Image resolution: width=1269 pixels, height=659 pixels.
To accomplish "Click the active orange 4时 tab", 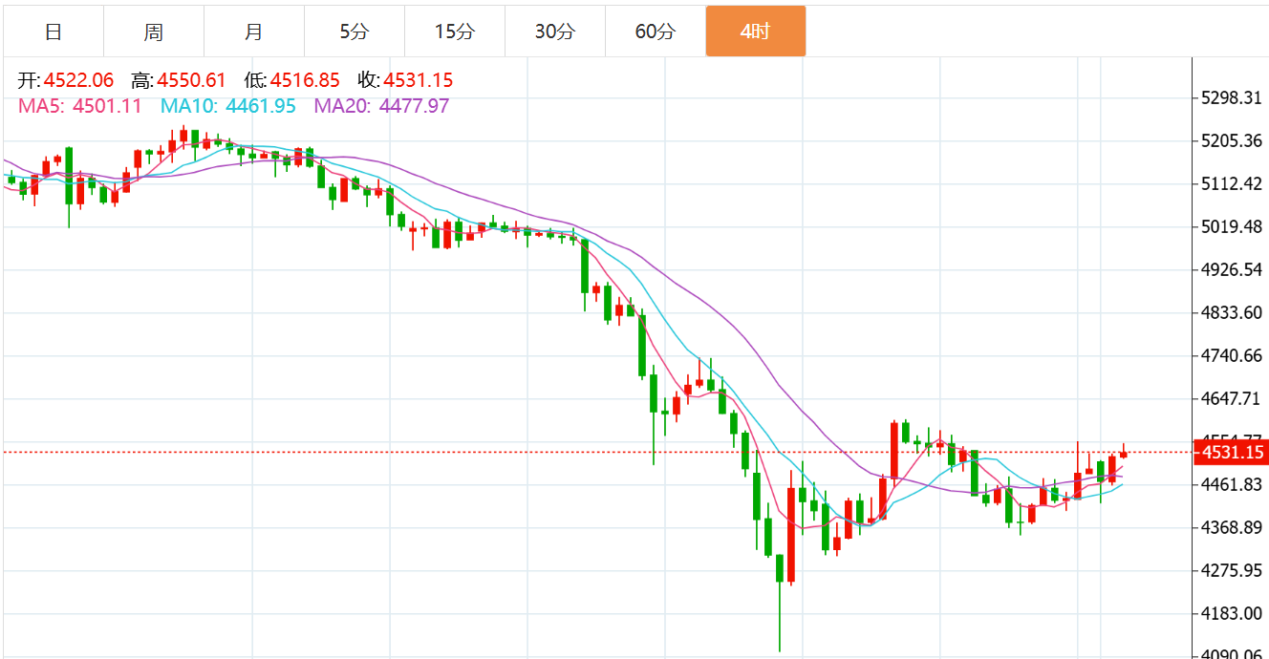I will point(755,32).
